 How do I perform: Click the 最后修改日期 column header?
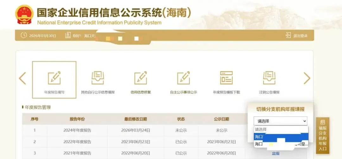136,119
